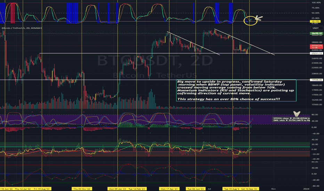Click the 18600.00 price scale value
The height and width of the screenshot is (191, 324).
click(x=317, y=85)
